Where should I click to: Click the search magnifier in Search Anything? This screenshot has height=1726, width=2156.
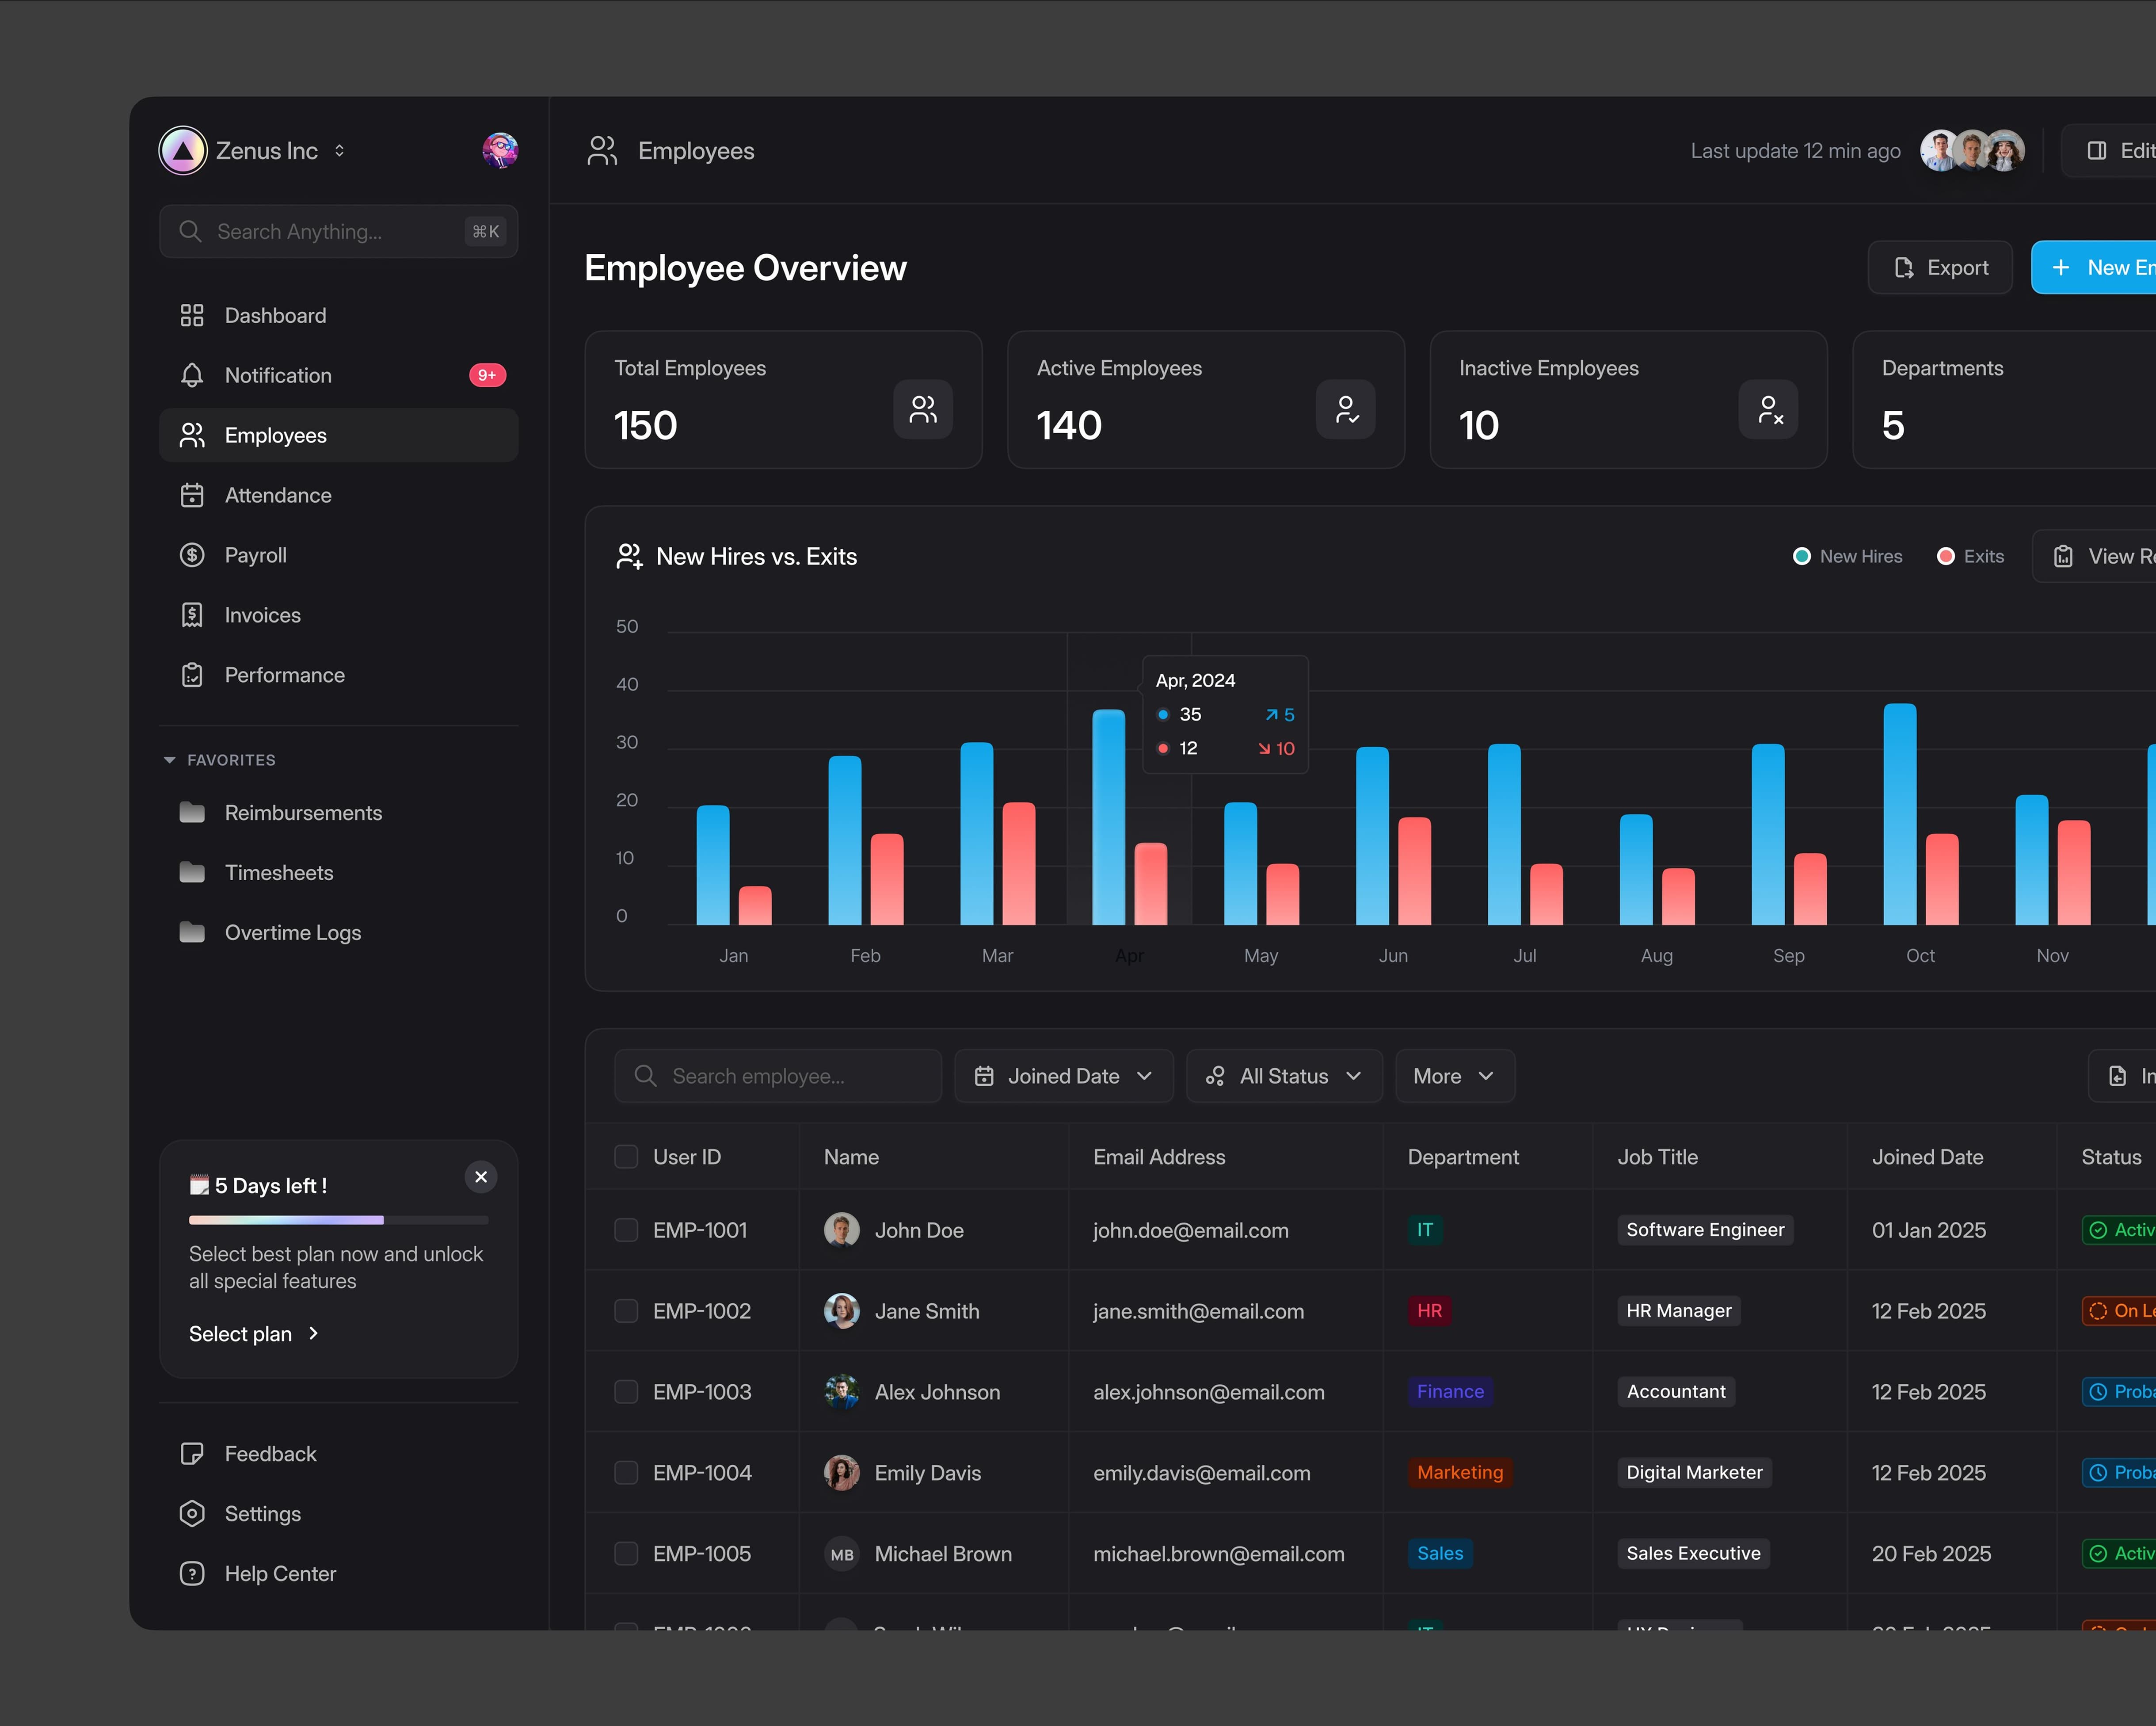pyautogui.click(x=190, y=232)
